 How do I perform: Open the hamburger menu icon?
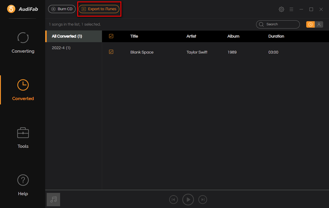(x=291, y=9)
